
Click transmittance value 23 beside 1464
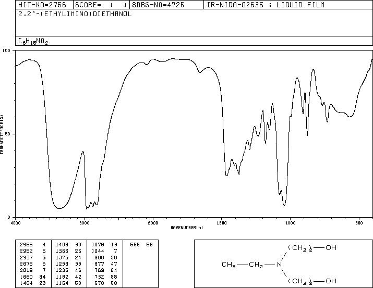coord(42,283)
